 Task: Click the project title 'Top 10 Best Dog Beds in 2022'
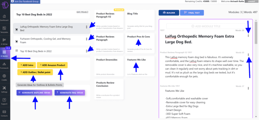(34, 15)
